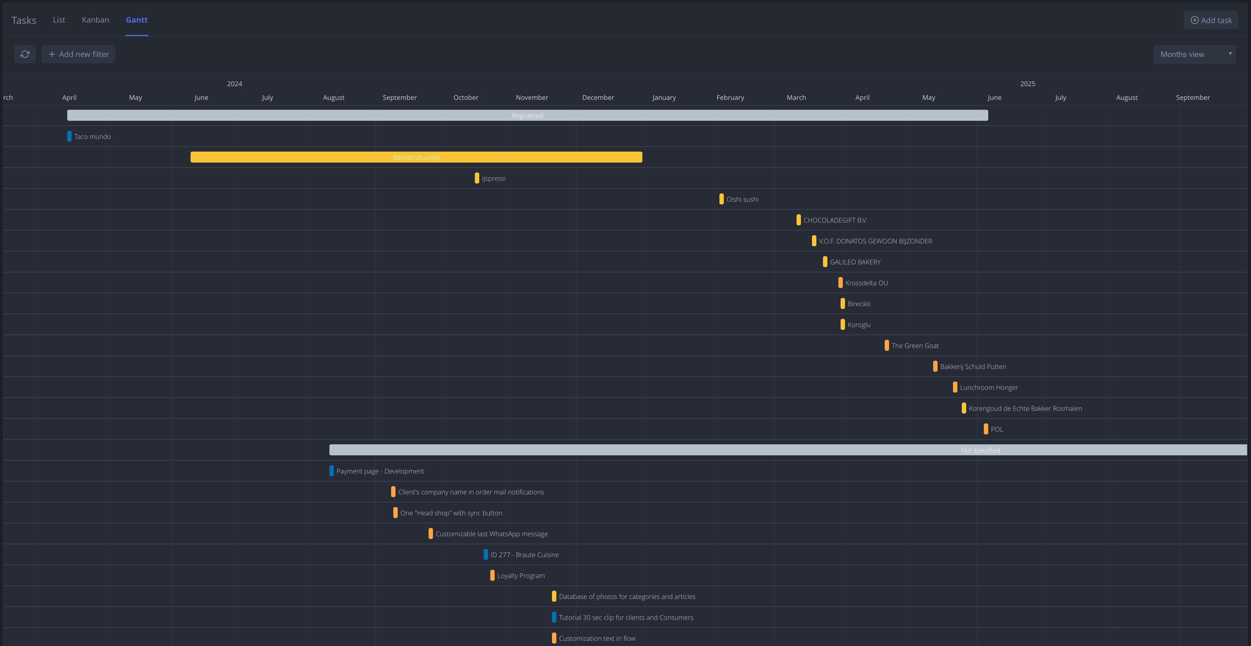
Task: Click the plus icon on Add task button
Action: [1195, 20]
